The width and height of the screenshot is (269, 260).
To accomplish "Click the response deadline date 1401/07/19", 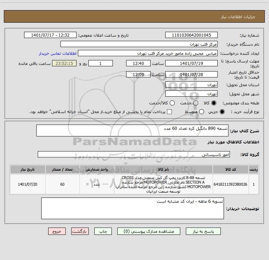I will pos(191,63).
